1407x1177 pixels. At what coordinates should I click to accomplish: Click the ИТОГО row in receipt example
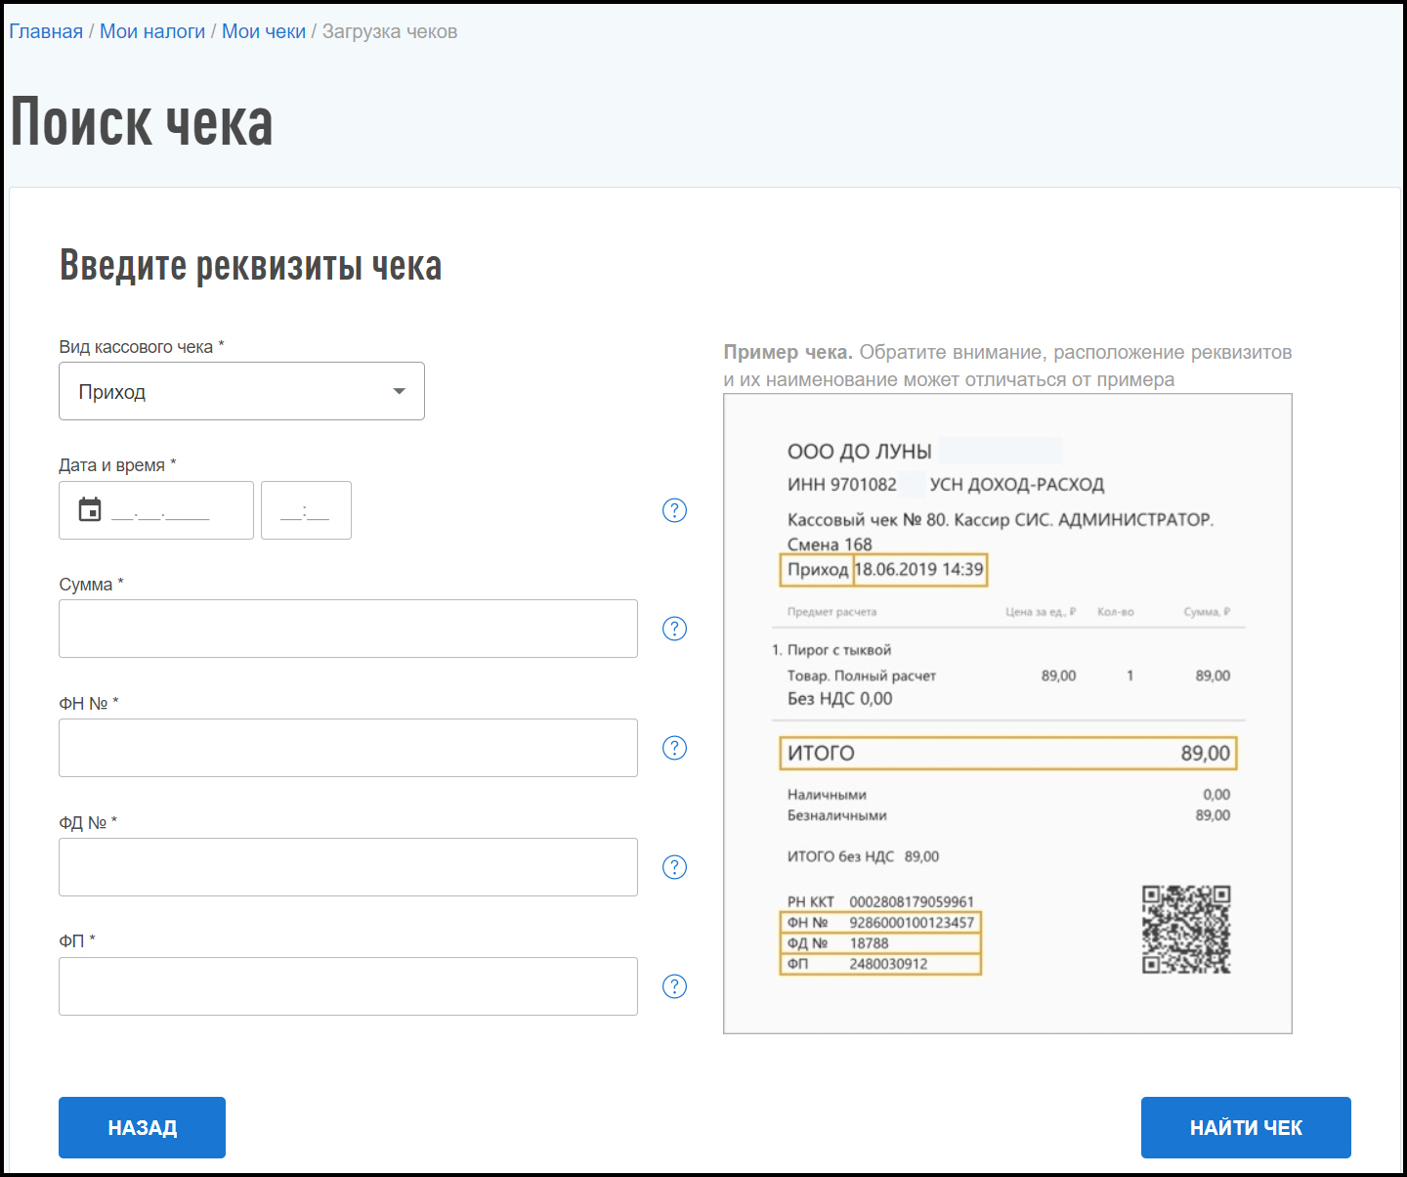click(x=1007, y=753)
